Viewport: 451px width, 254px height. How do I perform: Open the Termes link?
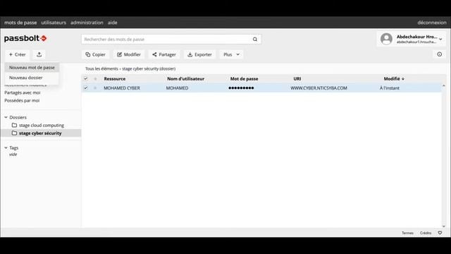coord(407,233)
